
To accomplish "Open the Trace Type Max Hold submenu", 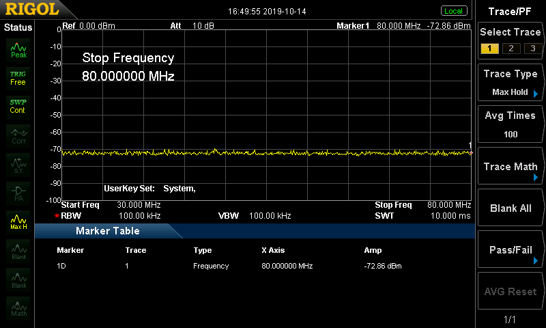I will (x=511, y=83).
